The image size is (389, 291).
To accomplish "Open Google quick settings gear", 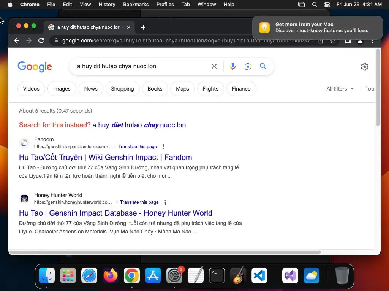I will (364, 67).
